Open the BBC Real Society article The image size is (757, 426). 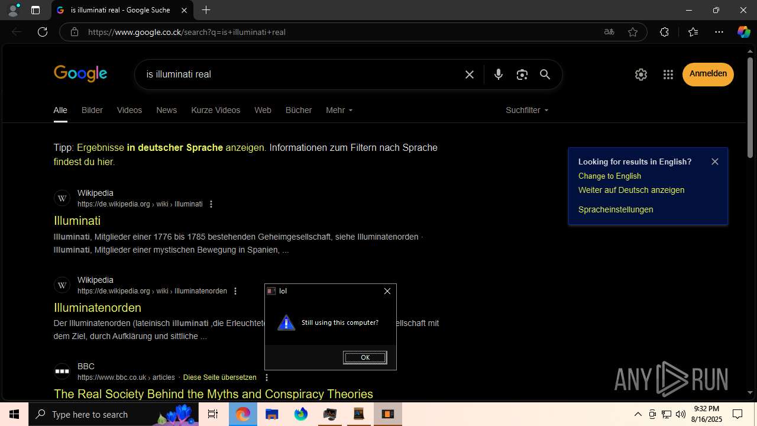[x=213, y=394]
